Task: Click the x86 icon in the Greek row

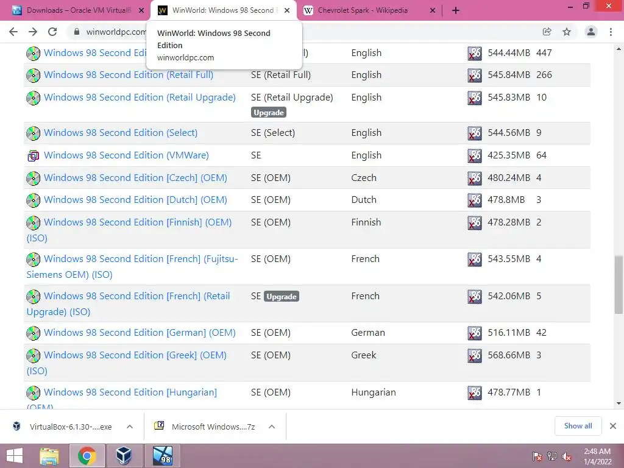Action: pos(474,356)
